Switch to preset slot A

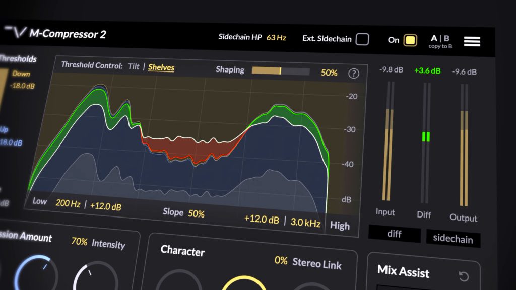tap(434, 38)
